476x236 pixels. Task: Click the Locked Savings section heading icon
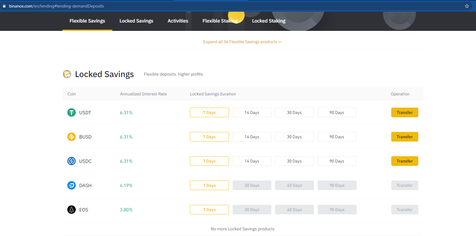point(67,74)
